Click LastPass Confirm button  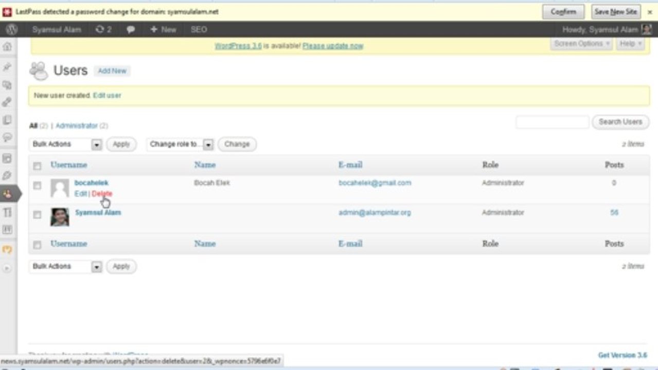point(563,11)
